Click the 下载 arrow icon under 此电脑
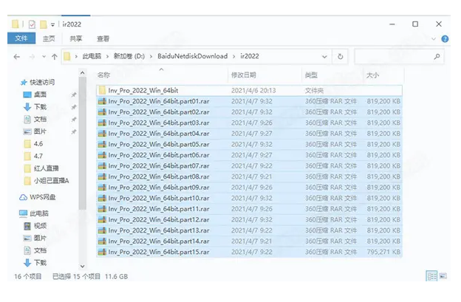Viewport: 461px width, 302px height. 27,263
